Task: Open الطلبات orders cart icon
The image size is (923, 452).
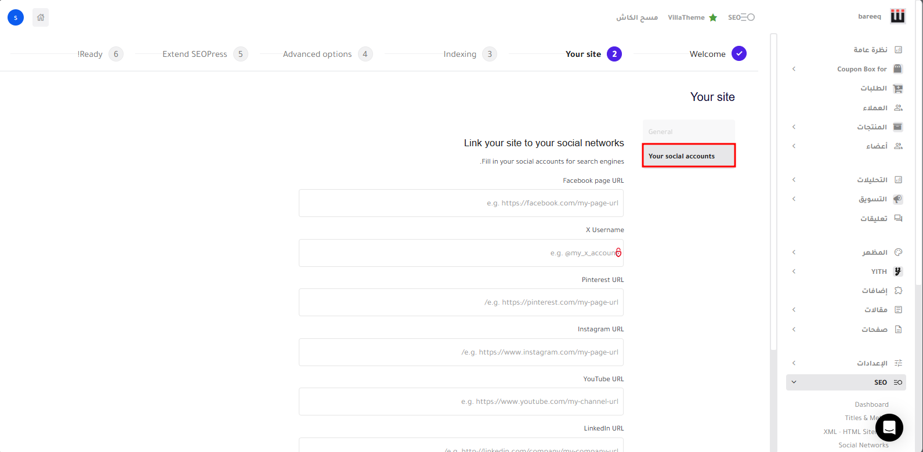Action: click(x=898, y=88)
